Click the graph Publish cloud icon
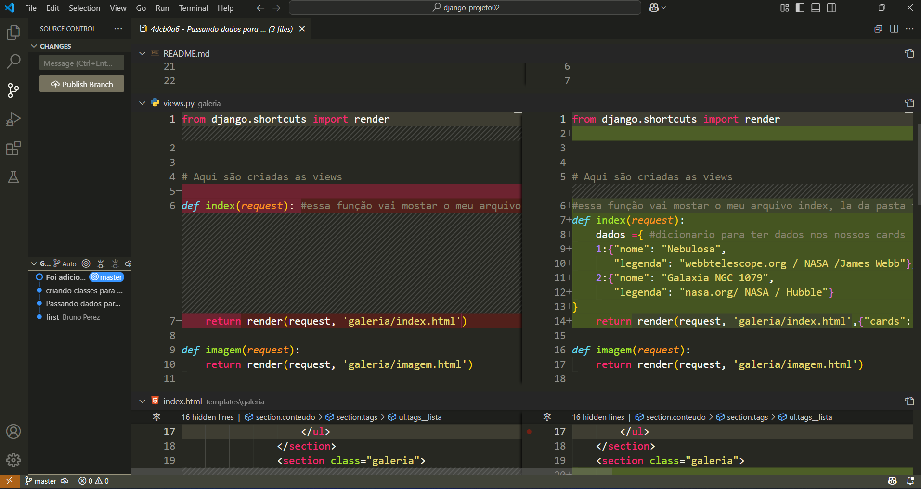The image size is (921, 489). pyautogui.click(x=128, y=263)
